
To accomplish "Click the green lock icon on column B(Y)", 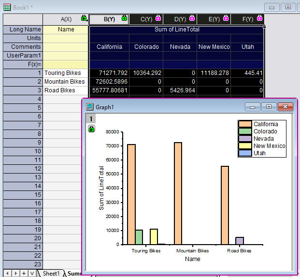I will (125, 19).
